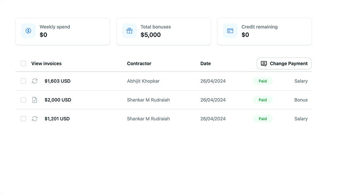The width and height of the screenshot is (347, 195).
Task: Click recurring icon beside $1,201 USD invoice
Action: click(35, 119)
